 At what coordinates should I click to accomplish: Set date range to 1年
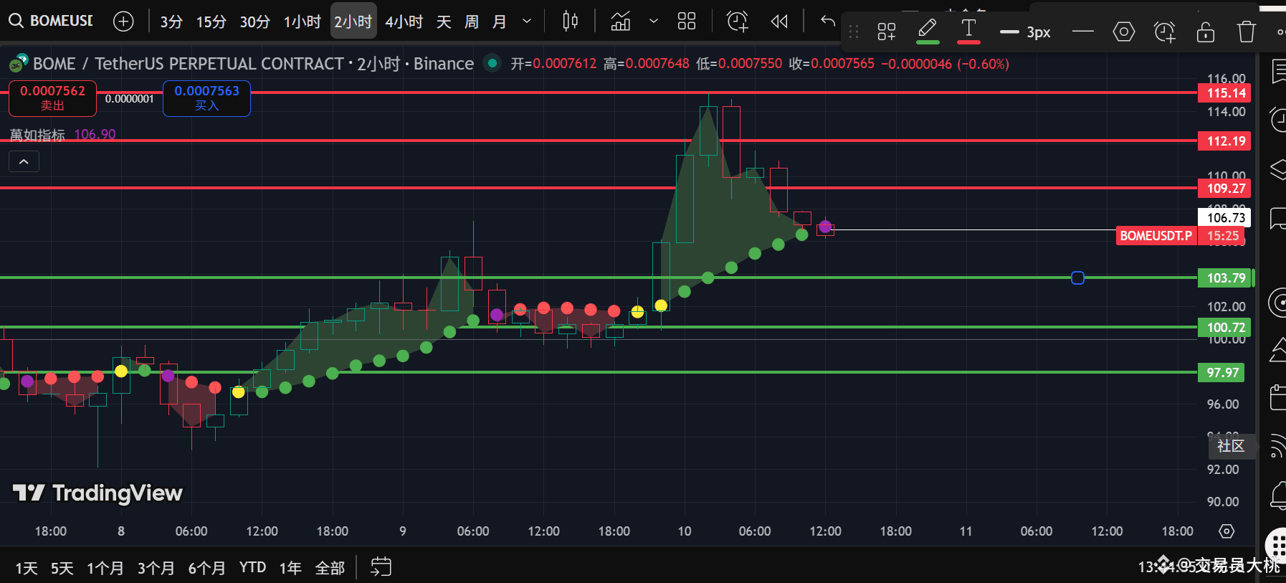point(290,568)
